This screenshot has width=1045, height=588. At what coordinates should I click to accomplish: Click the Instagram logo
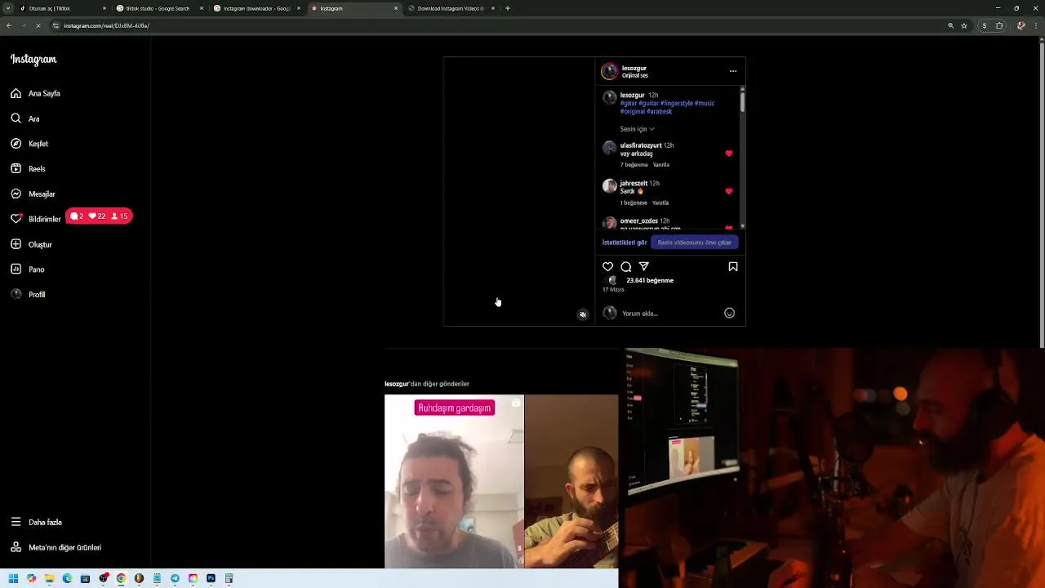click(x=33, y=60)
